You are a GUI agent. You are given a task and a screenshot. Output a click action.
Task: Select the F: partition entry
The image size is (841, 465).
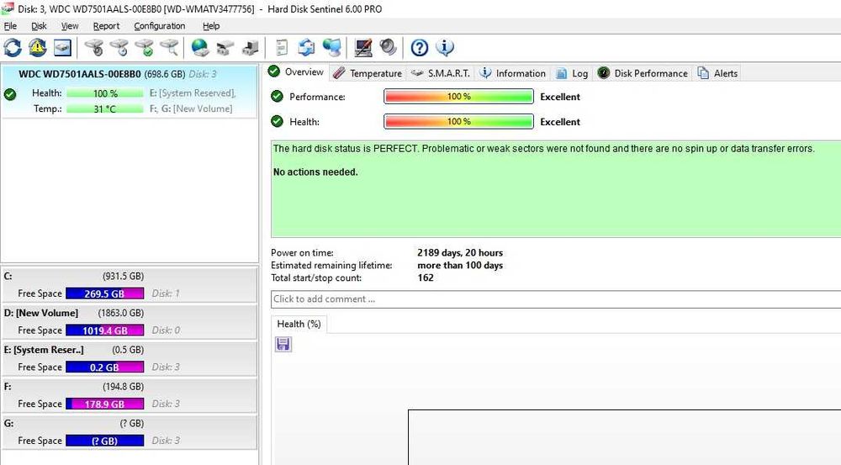click(129, 395)
